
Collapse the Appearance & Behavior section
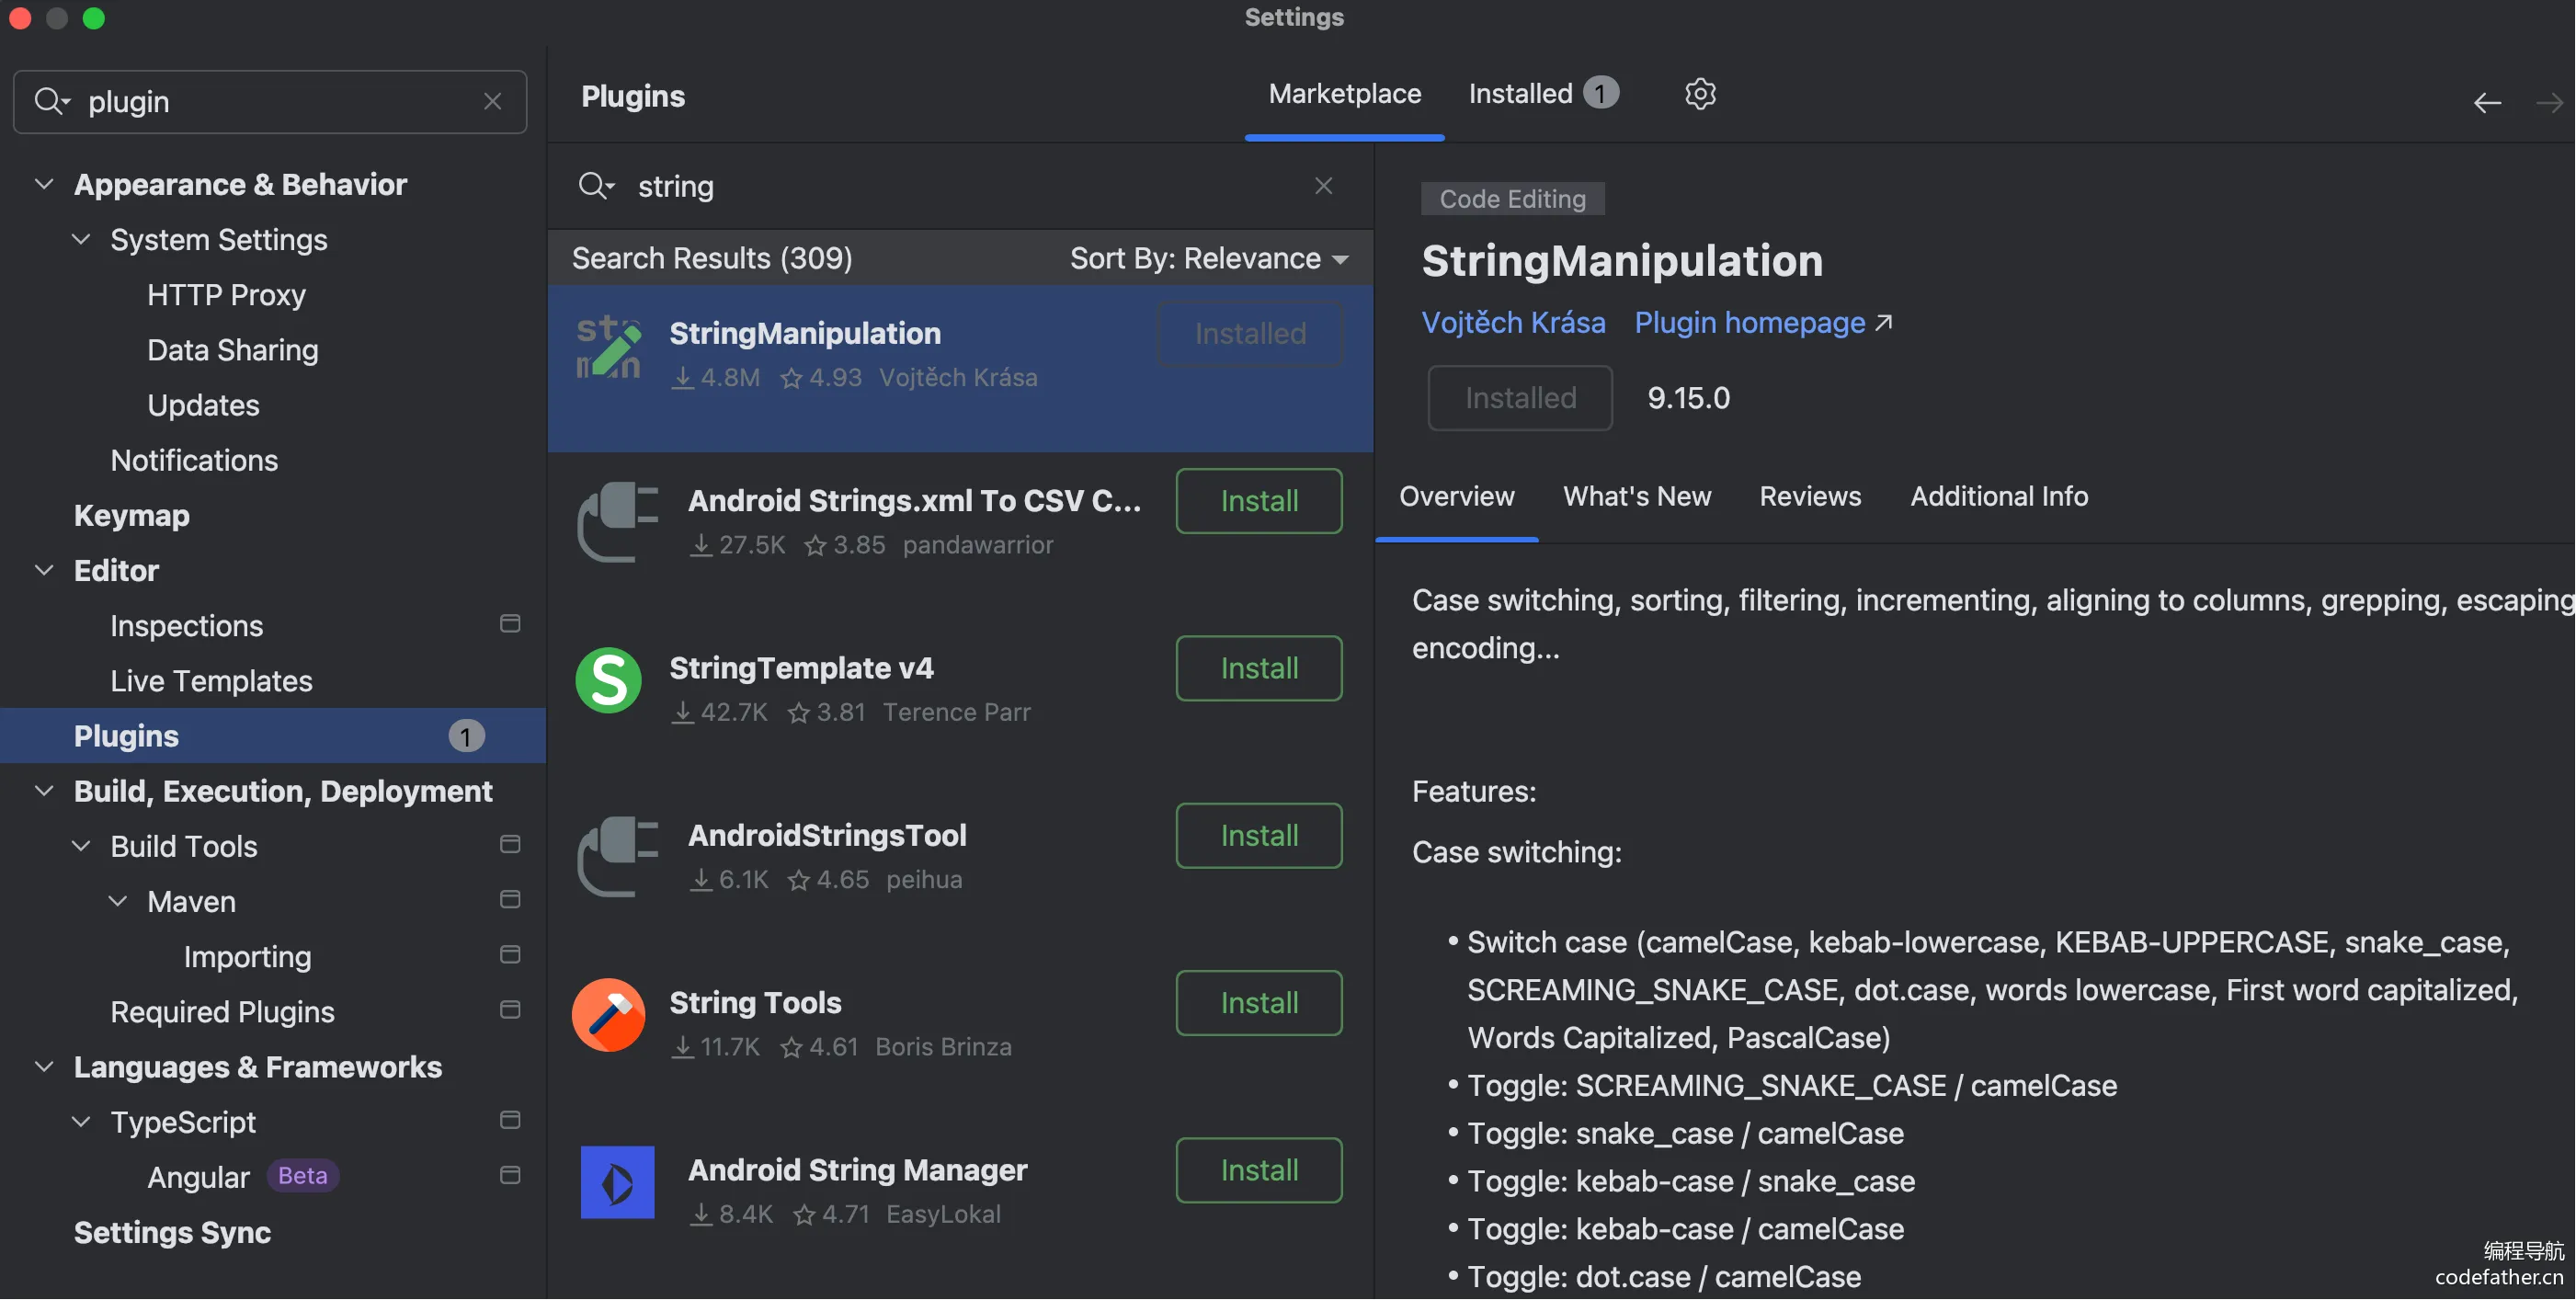pos(44,184)
